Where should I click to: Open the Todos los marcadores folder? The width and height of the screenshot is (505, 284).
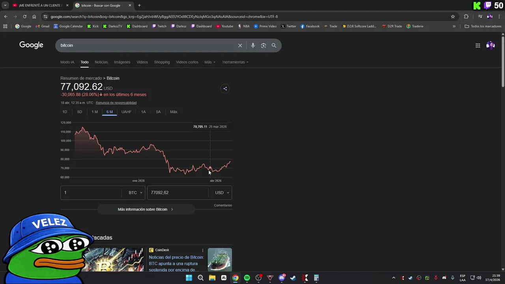(483, 26)
